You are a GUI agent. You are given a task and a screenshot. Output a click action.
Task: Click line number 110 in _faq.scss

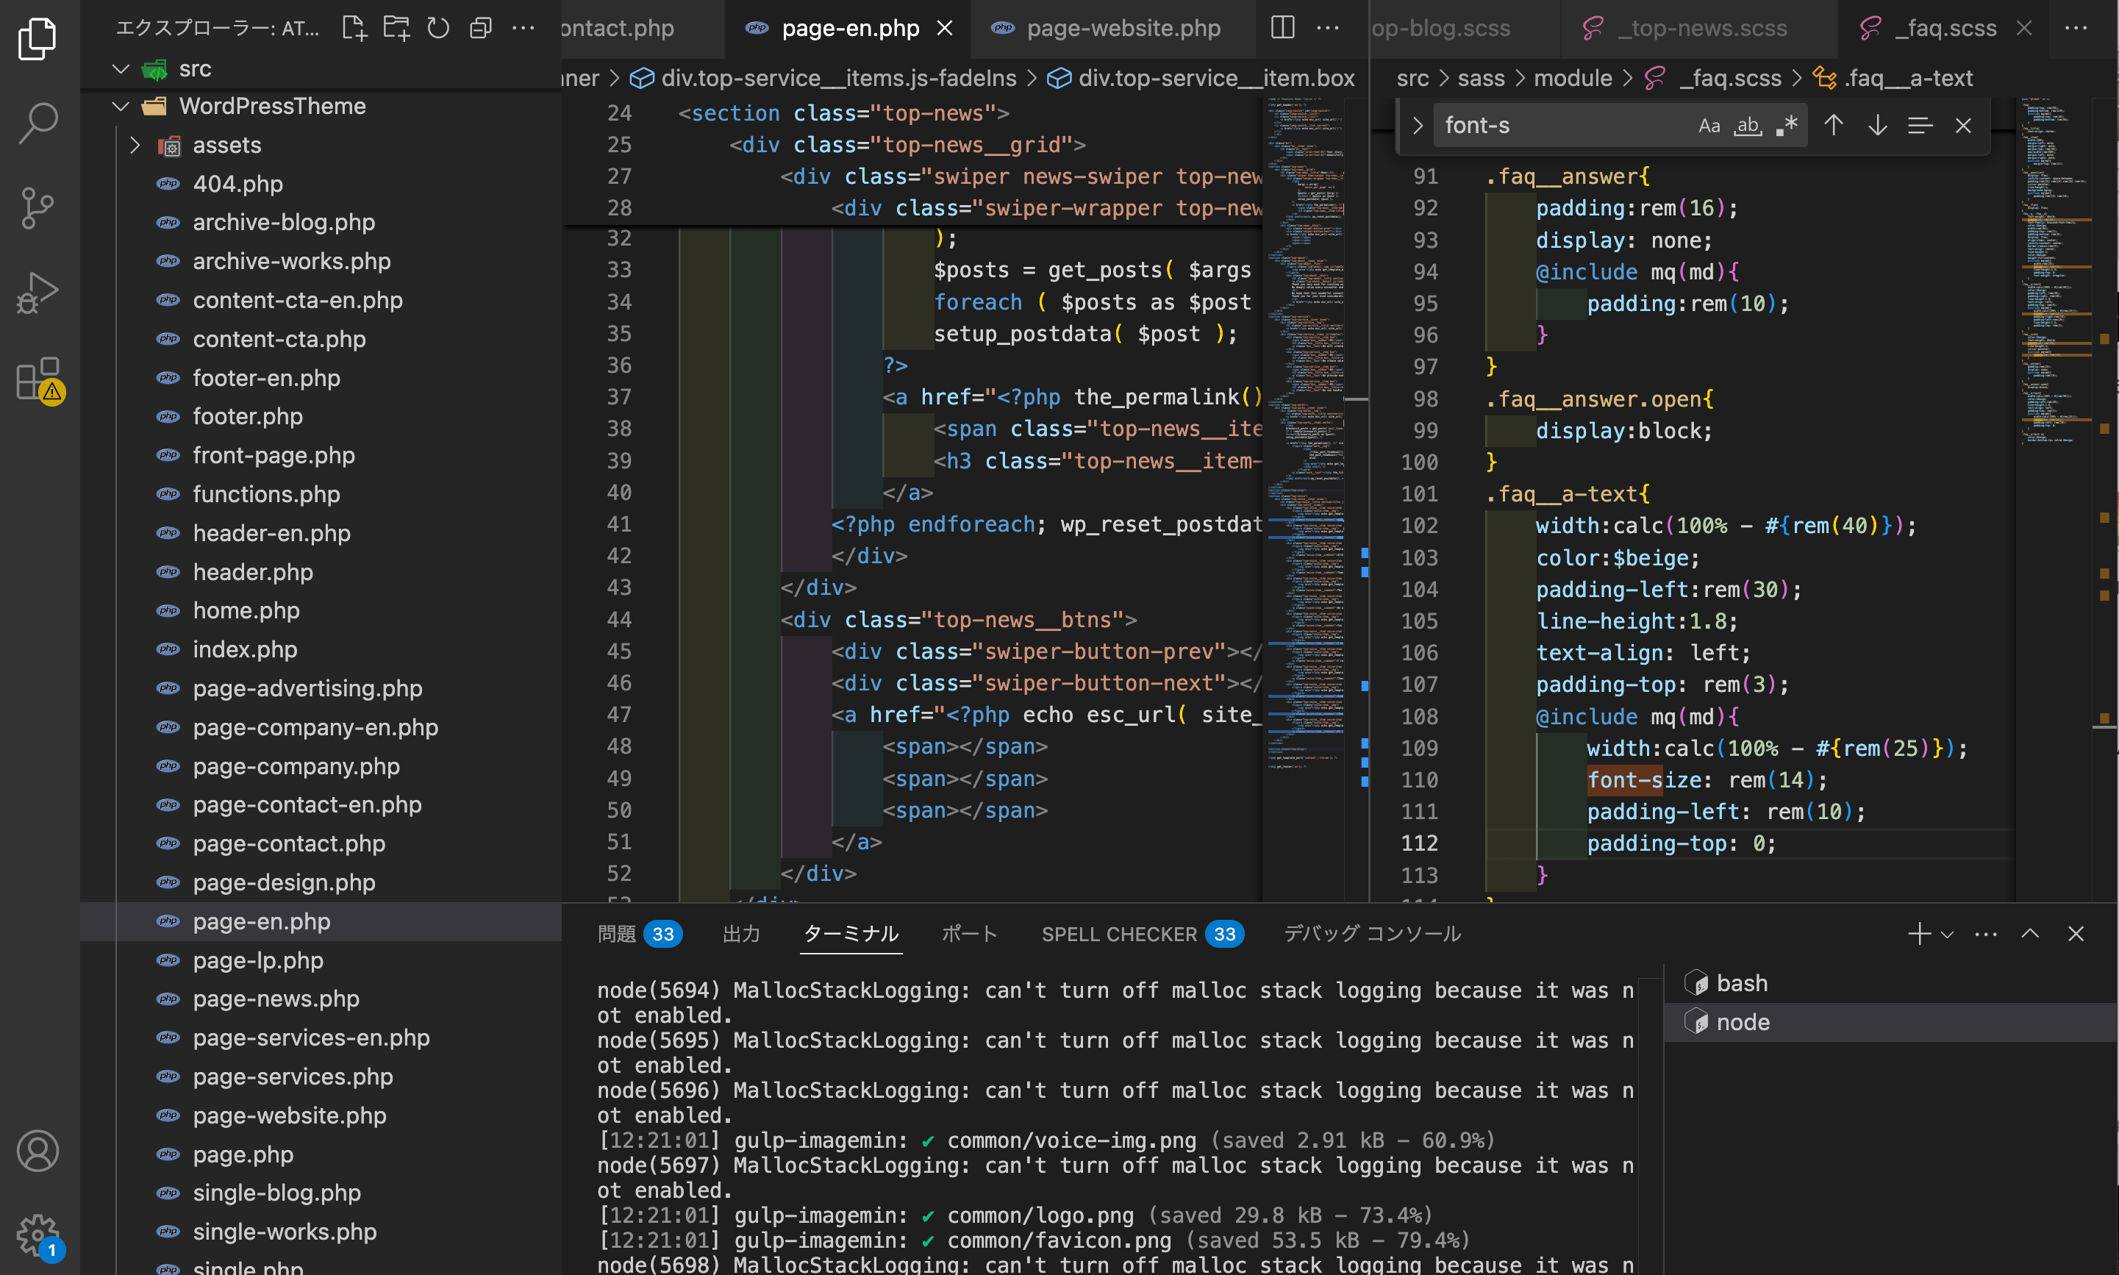[x=1420, y=780]
